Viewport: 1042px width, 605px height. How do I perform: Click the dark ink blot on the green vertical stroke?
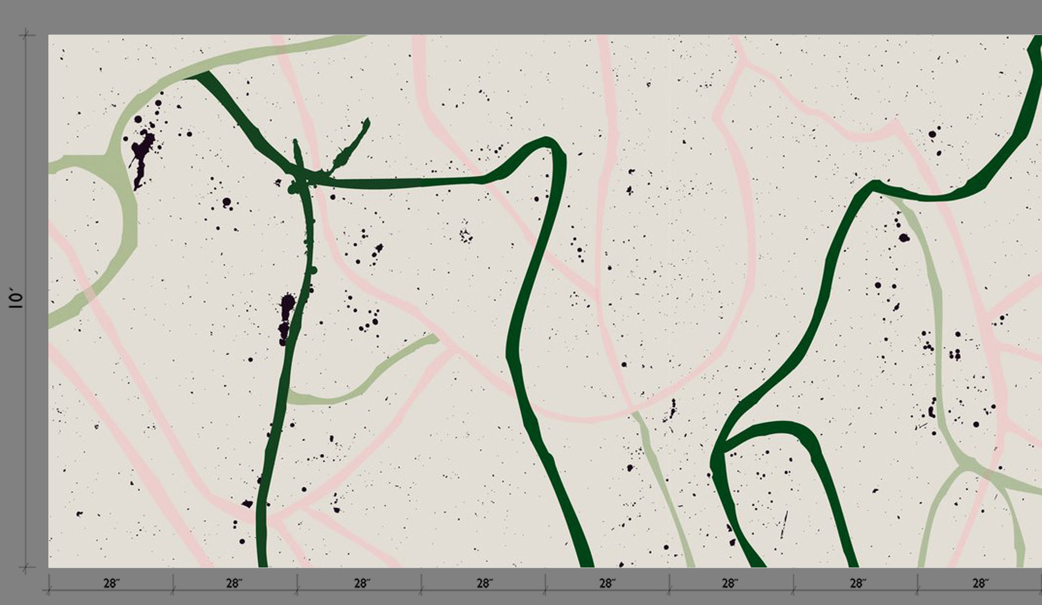pos(286,318)
